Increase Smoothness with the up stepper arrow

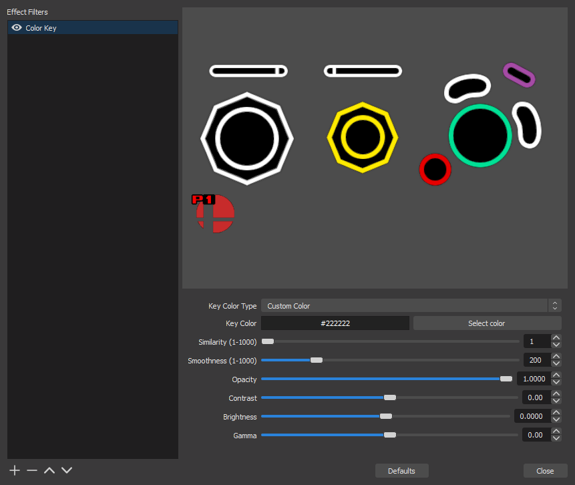(556, 357)
